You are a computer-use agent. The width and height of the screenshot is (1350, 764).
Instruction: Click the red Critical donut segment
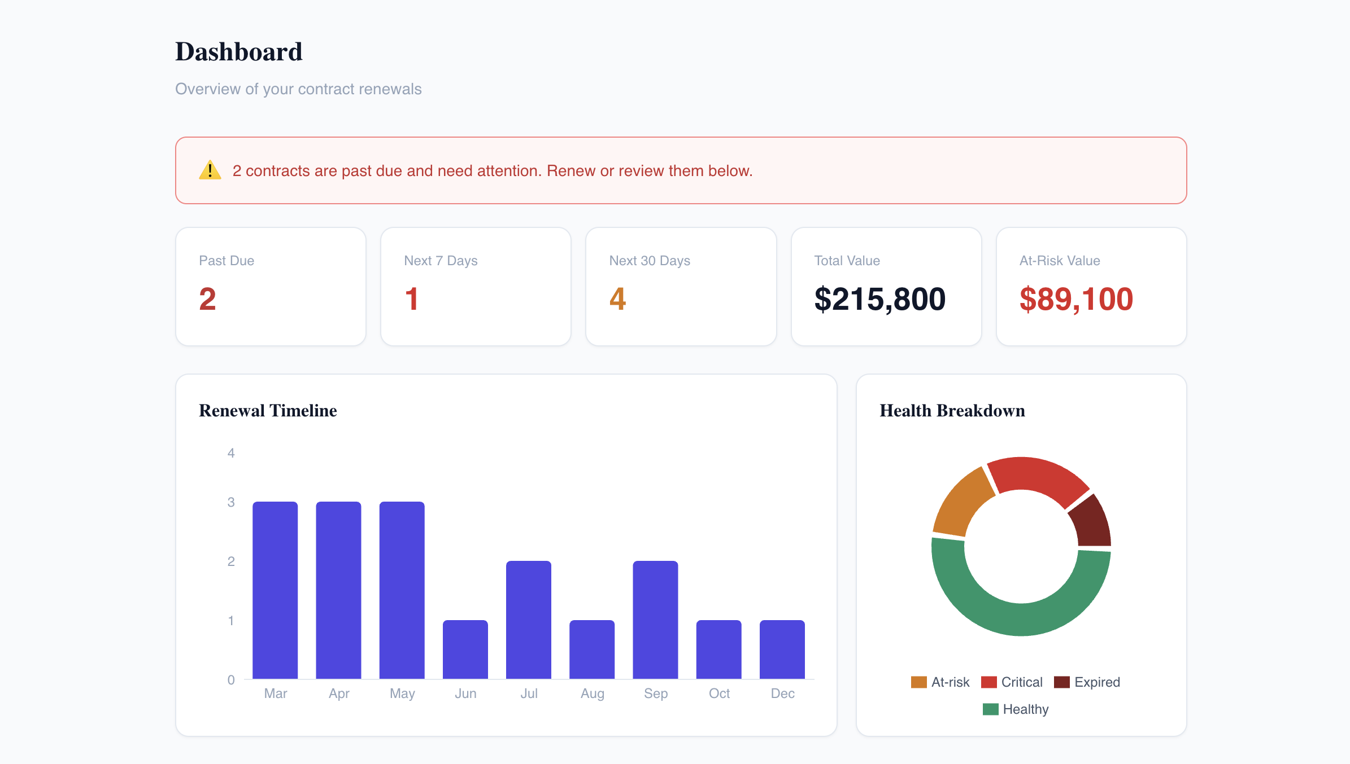click(x=1037, y=475)
